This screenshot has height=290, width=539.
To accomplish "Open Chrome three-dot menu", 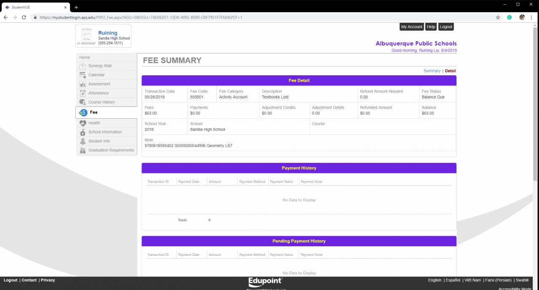I will click(x=531, y=17).
